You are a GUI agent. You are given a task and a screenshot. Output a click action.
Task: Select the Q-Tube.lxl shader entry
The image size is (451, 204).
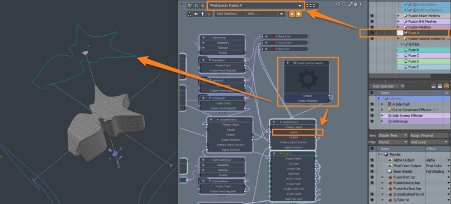click(x=401, y=200)
